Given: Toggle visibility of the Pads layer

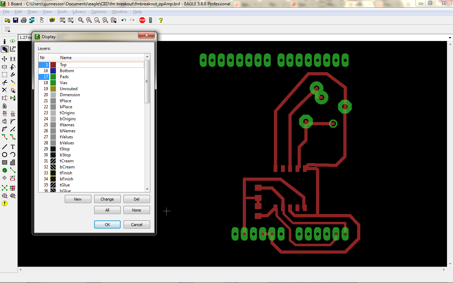Looking at the screenshot, I should coord(44,77).
